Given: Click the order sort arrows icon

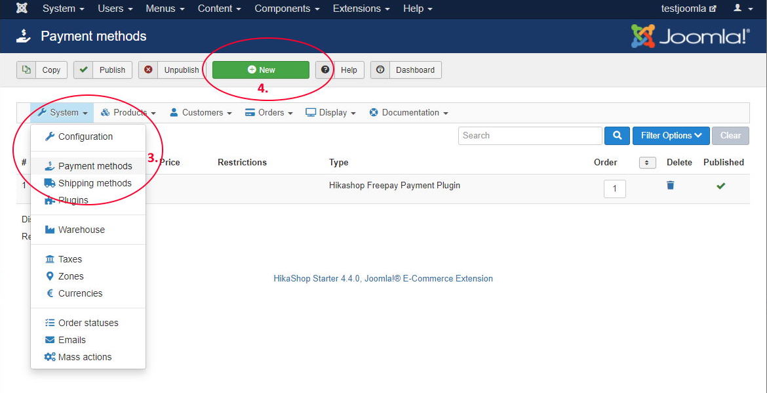Looking at the screenshot, I should click(x=647, y=163).
